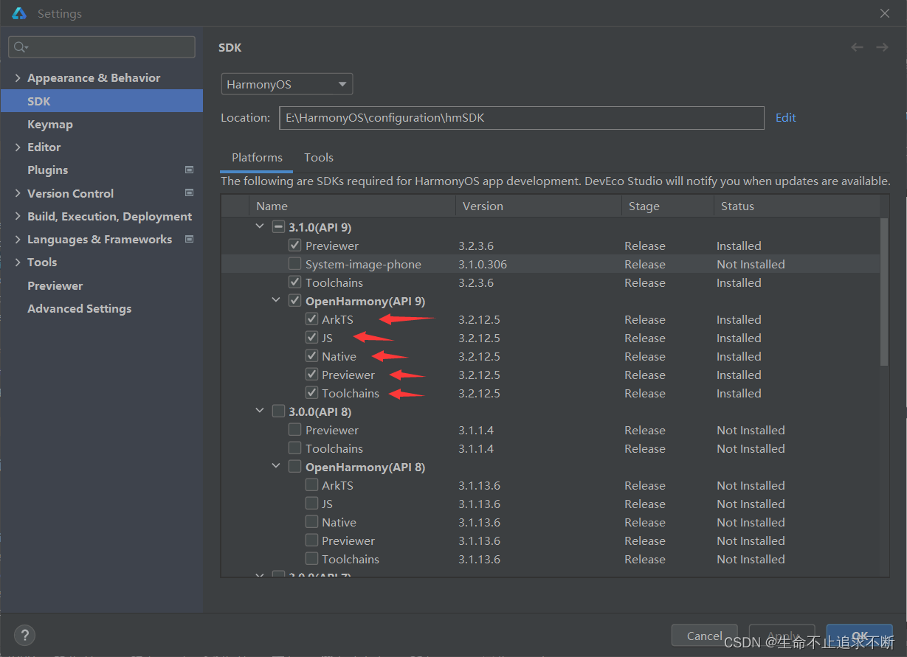This screenshot has width=907, height=657.
Task: Toggle the 3.1.0(API 9) group checkbox
Action: click(278, 227)
